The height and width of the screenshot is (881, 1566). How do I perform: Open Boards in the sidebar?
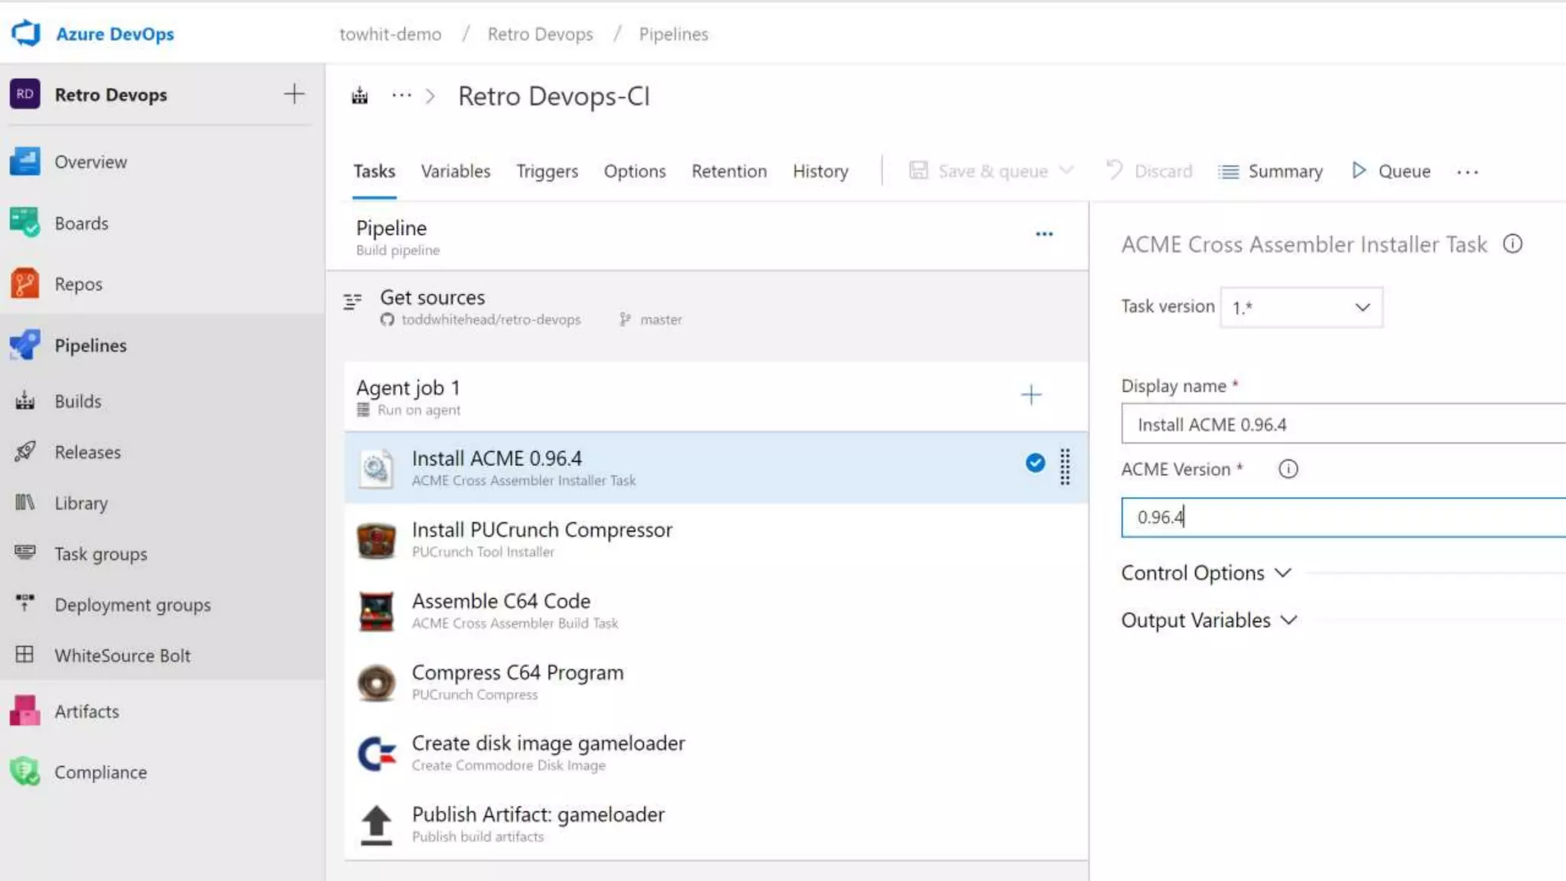pyautogui.click(x=81, y=223)
